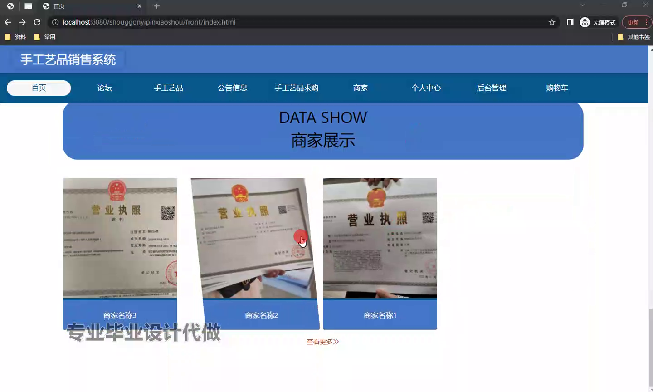This screenshot has width=653, height=392.
Task: Open the 后台管理 navigation item
Action: pyautogui.click(x=491, y=88)
